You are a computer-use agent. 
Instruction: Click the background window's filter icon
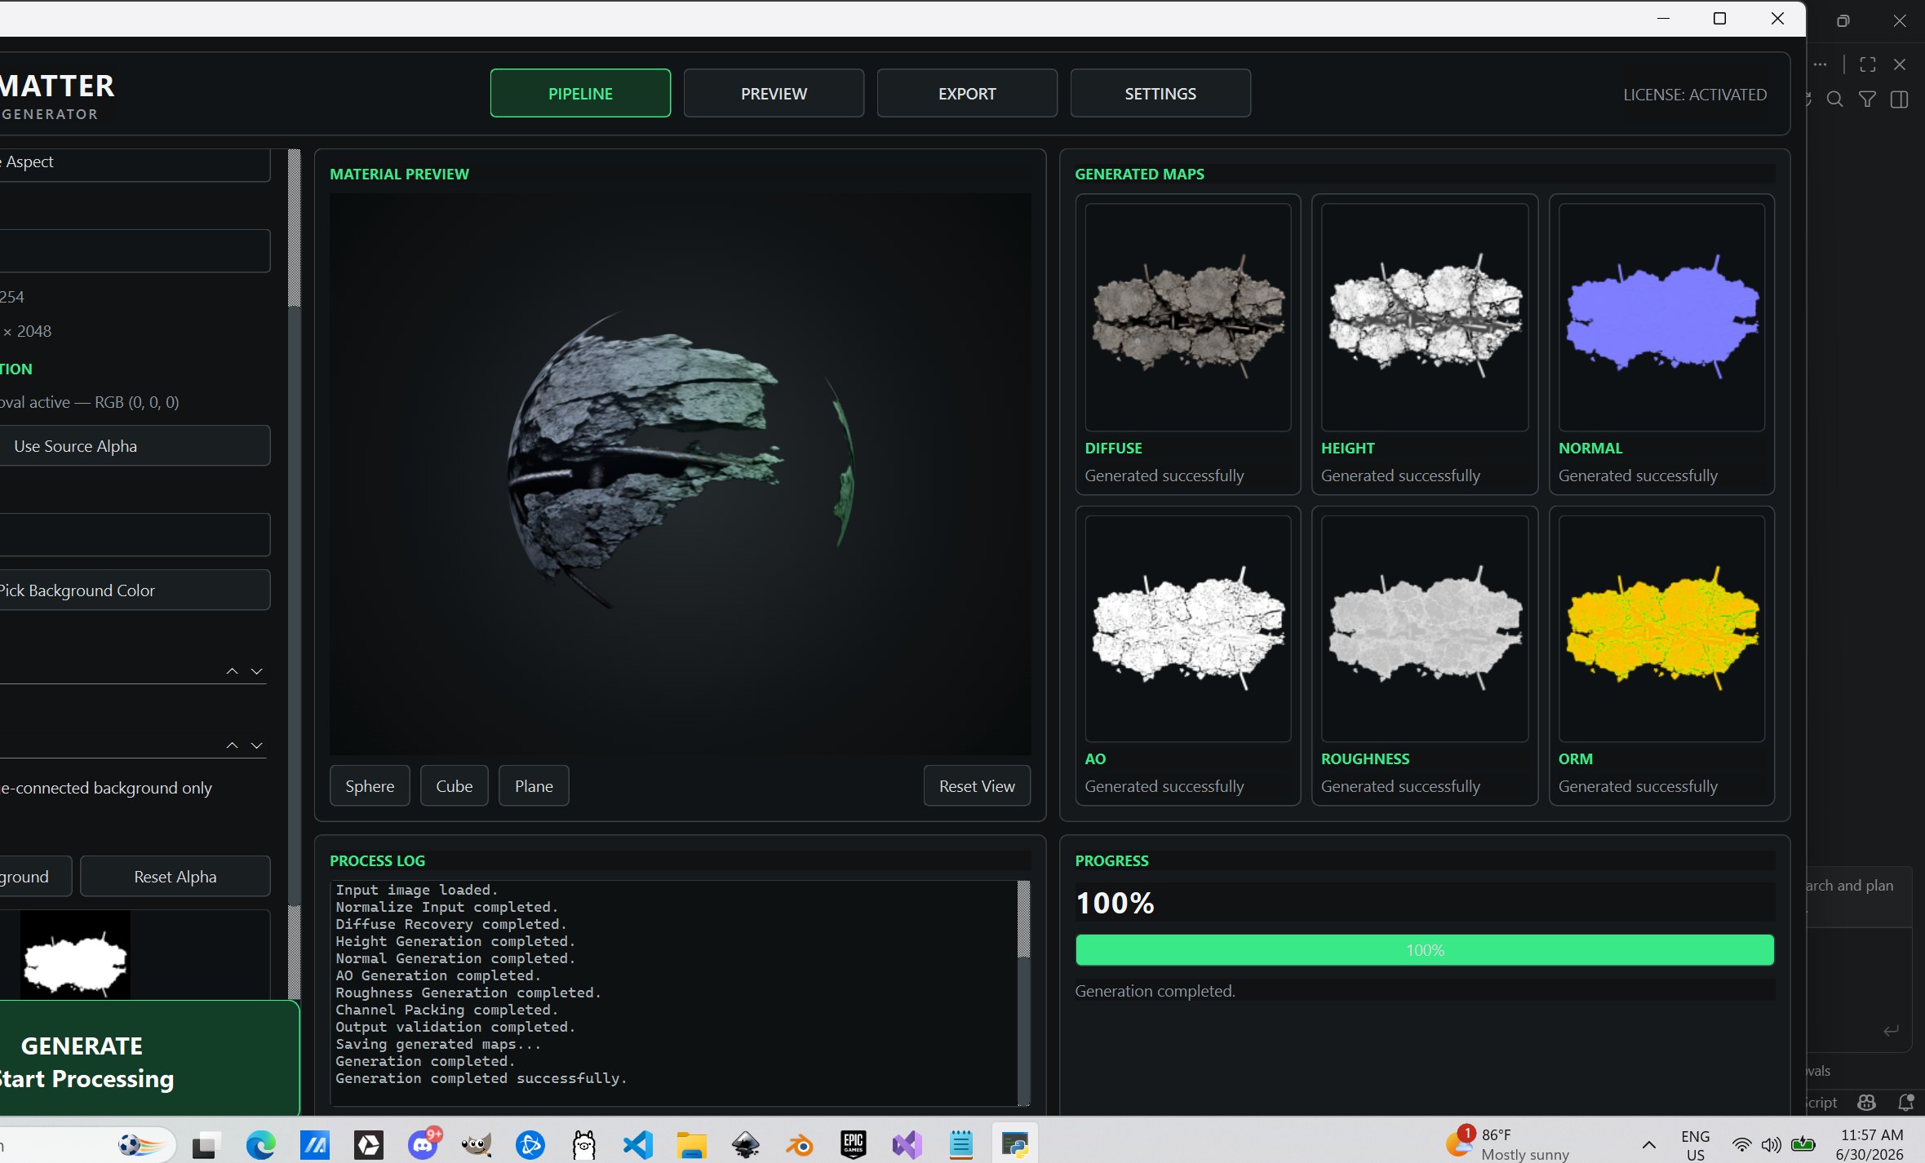pos(1867,99)
